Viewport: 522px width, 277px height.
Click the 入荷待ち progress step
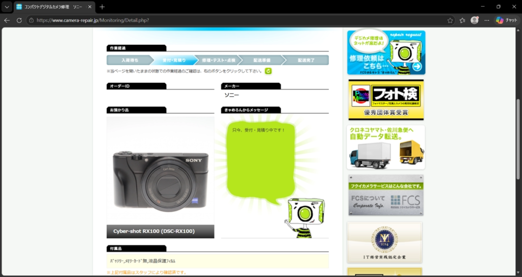click(x=130, y=60)
